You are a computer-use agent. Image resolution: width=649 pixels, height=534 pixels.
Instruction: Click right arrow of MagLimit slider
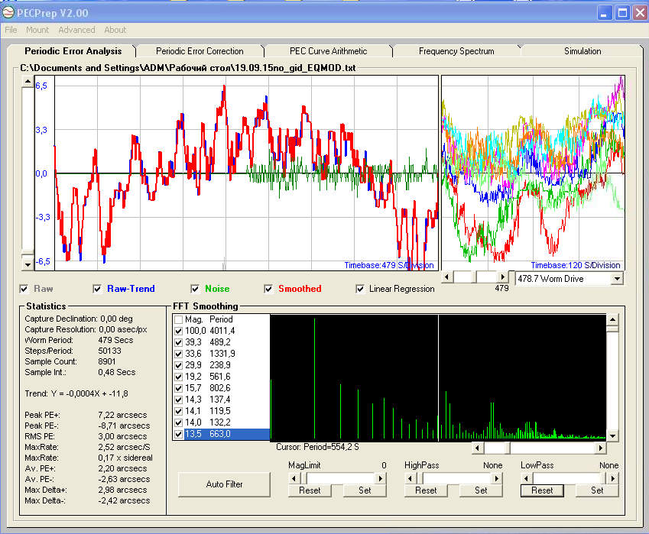click(381, 478)
